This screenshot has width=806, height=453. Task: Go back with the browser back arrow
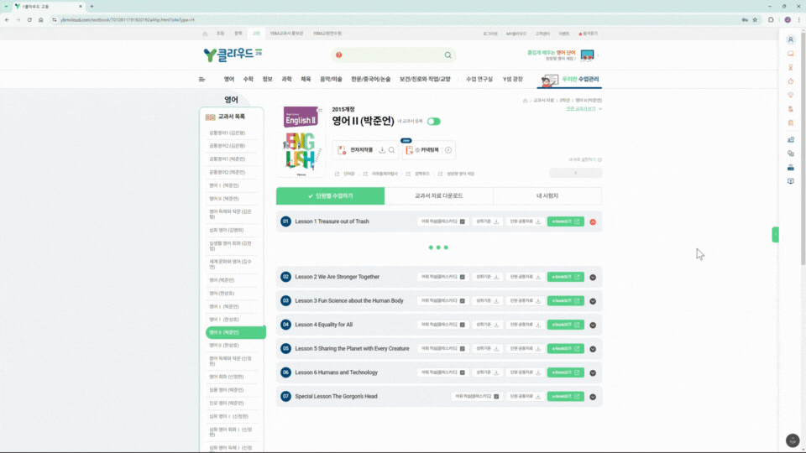pyautogui.click(x=7, y=20)
